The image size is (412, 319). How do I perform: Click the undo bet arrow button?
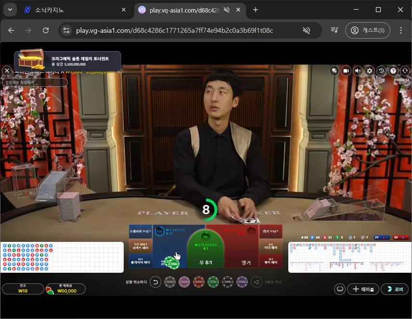point(155,282)
